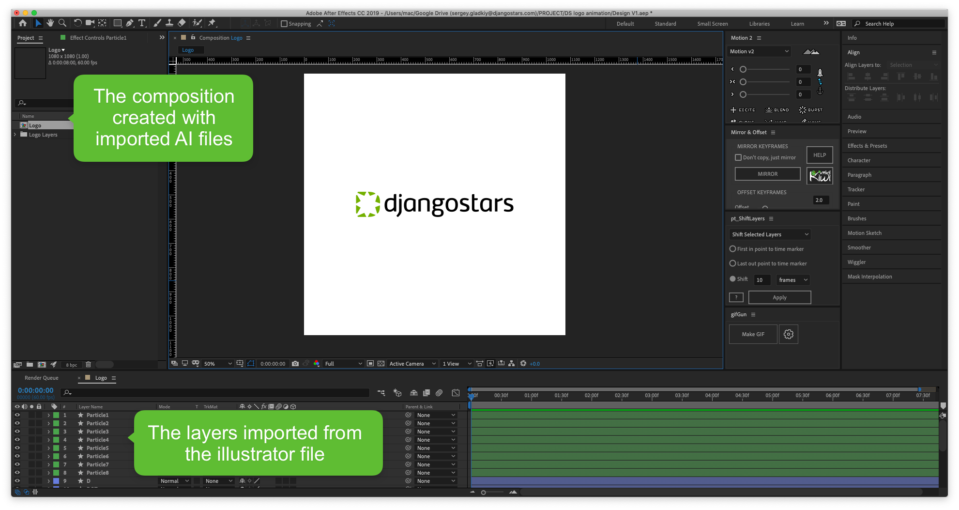The width and height of the screenshot is (959, 510).
Task: Click the BURST button in Motion 2
Action: [811, 110]
